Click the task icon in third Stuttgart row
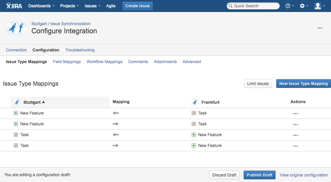 [16, 135]
